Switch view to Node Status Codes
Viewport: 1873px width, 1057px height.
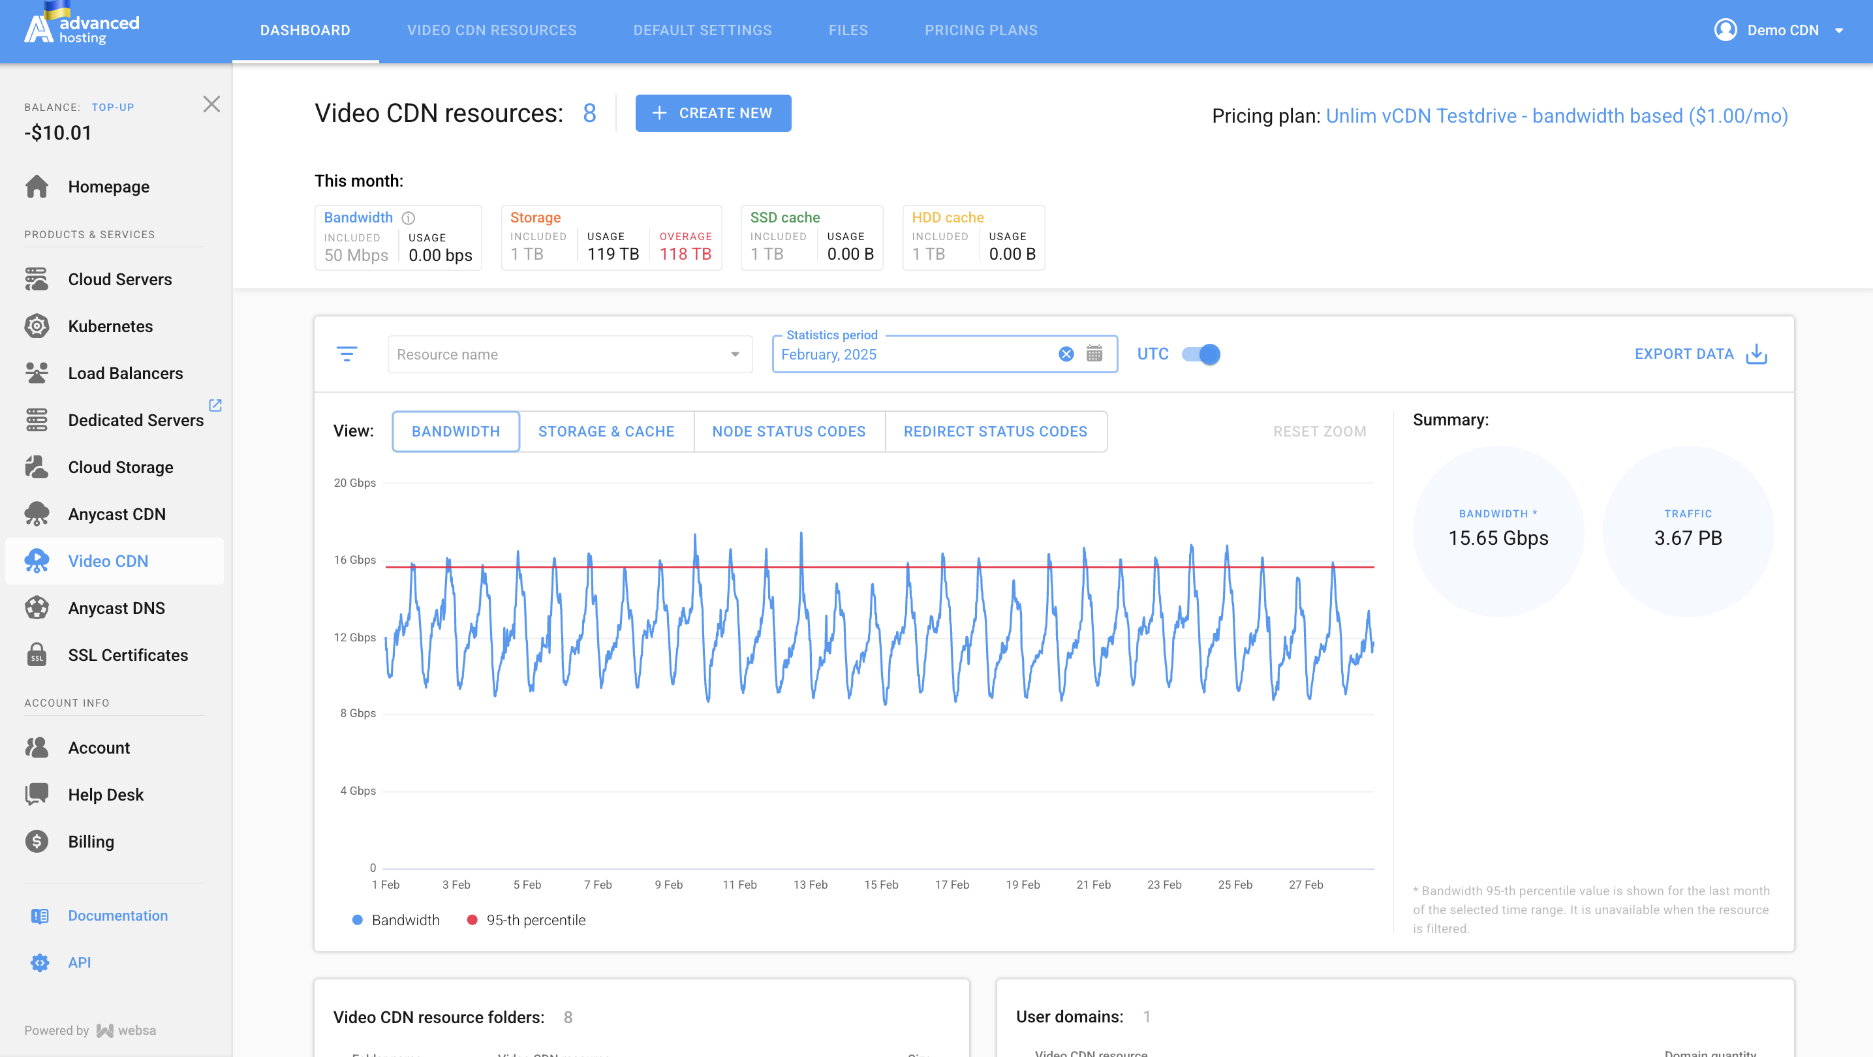[x=789, y=431]
